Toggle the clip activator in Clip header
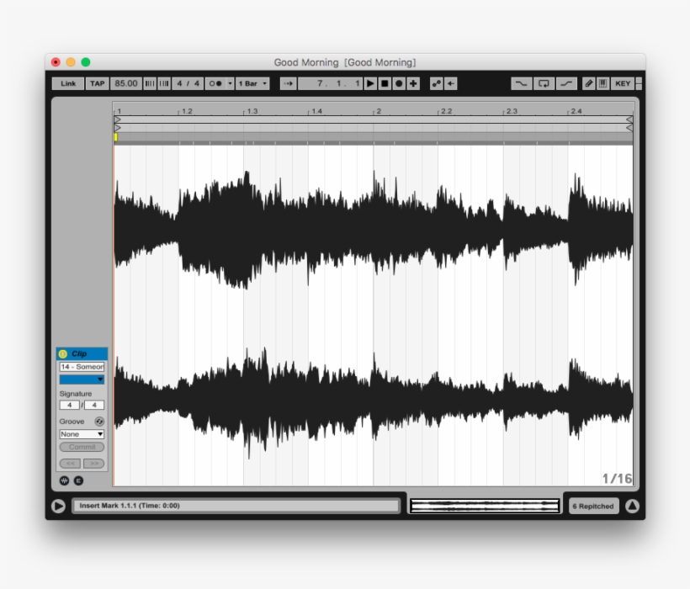This screenshot has height=589, width=690. [63, 354]
